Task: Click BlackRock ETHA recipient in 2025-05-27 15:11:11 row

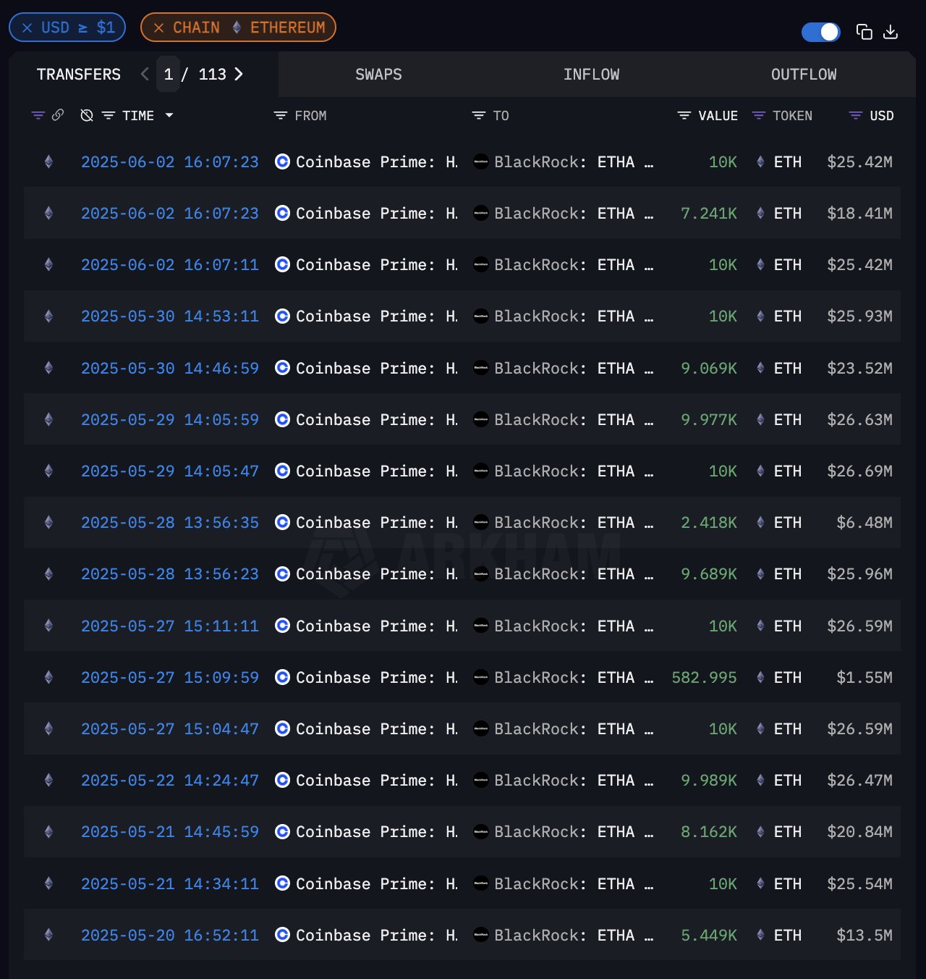Action: [x=574, y=626]
